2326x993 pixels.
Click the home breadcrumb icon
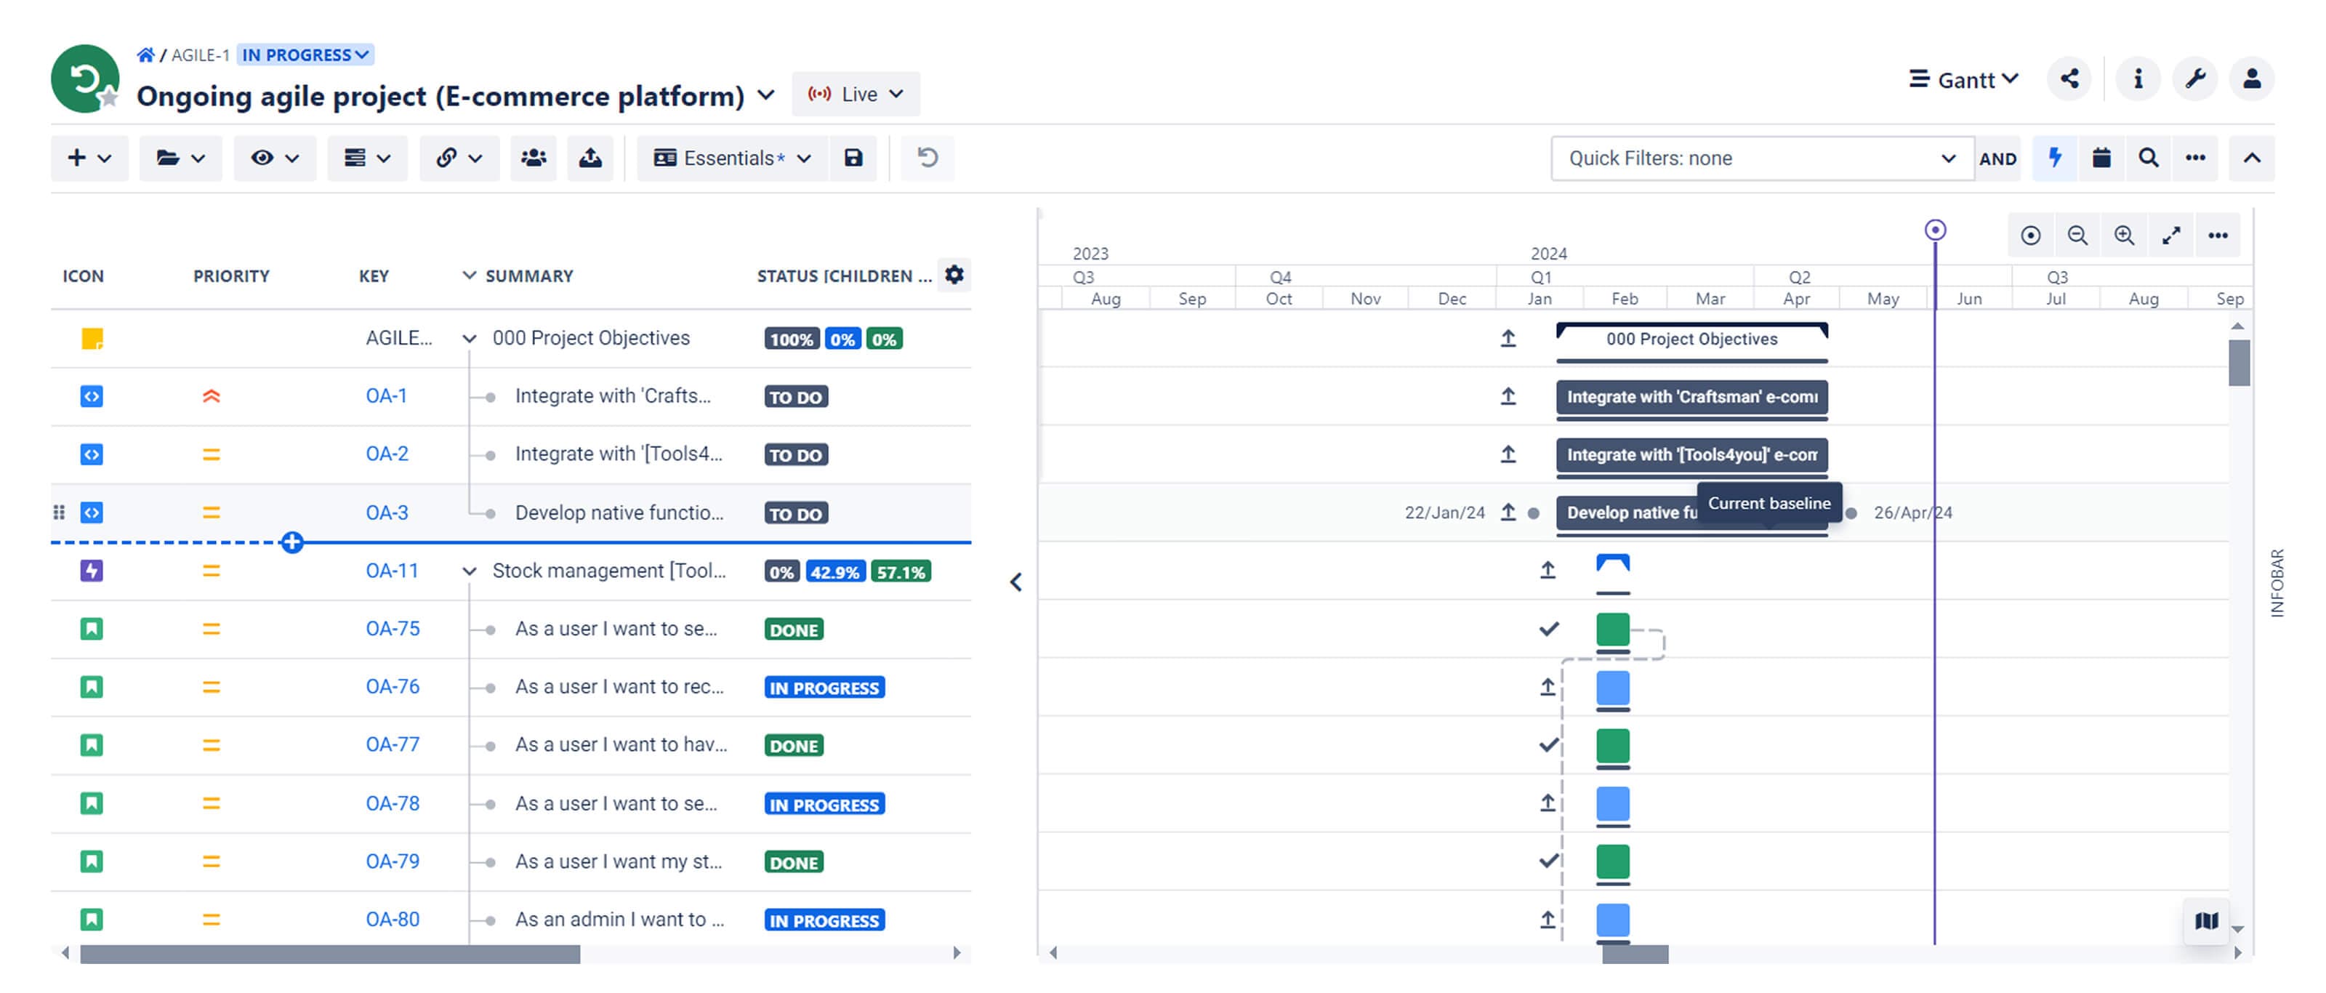pyautogui.click(x=145, y=55)
